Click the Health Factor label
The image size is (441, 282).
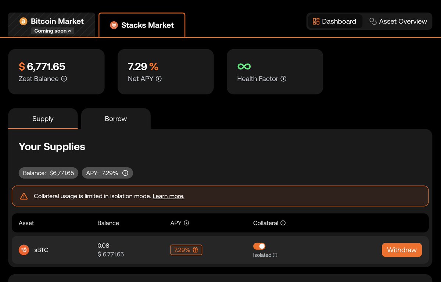(258, 79)
